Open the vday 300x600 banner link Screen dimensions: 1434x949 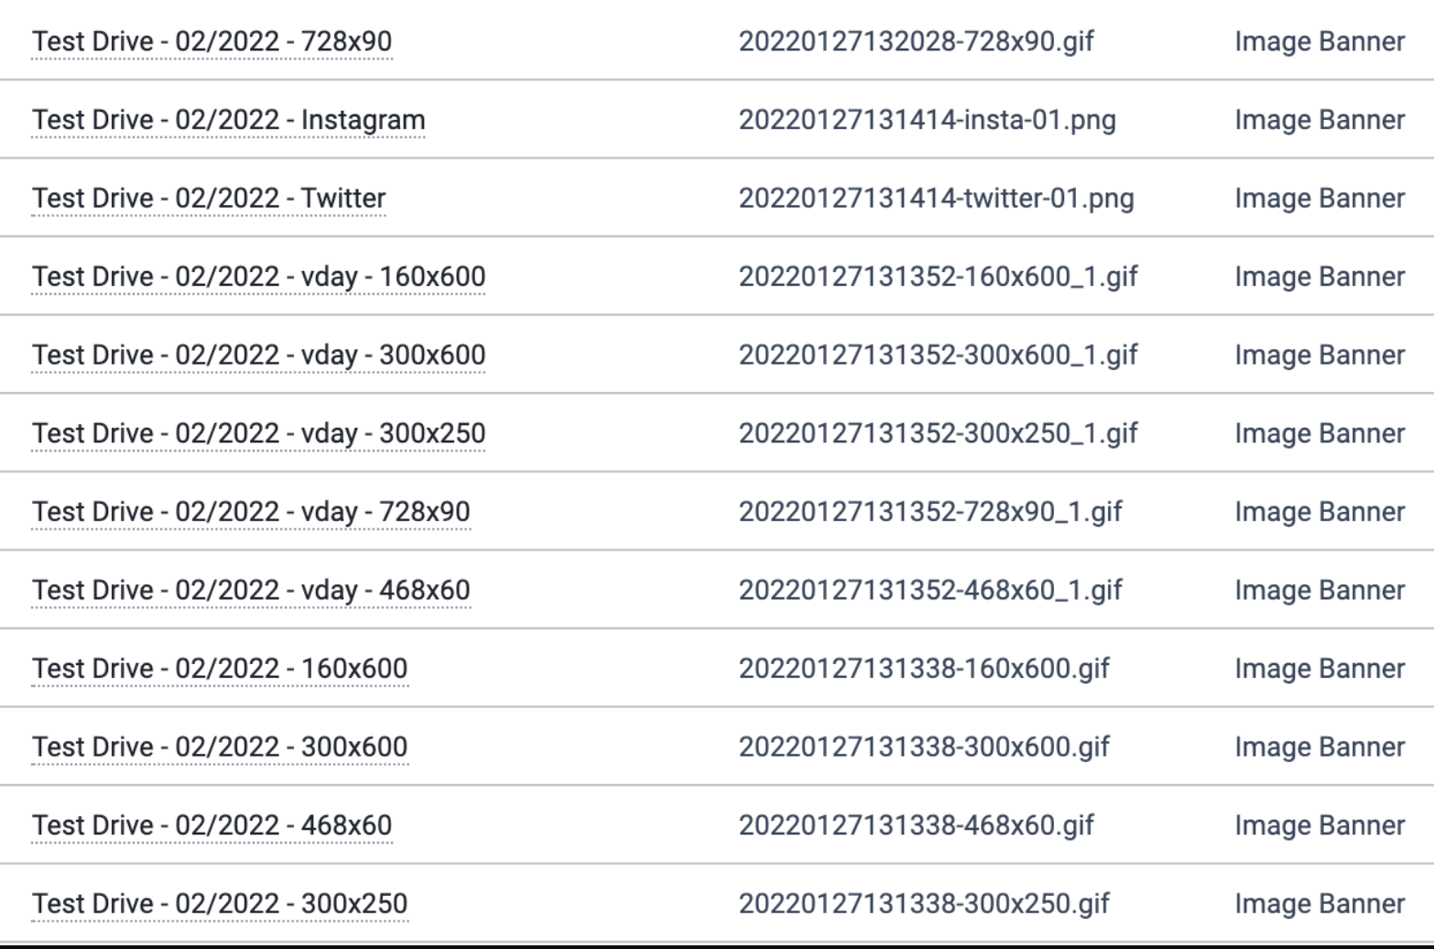click(259, 355)
